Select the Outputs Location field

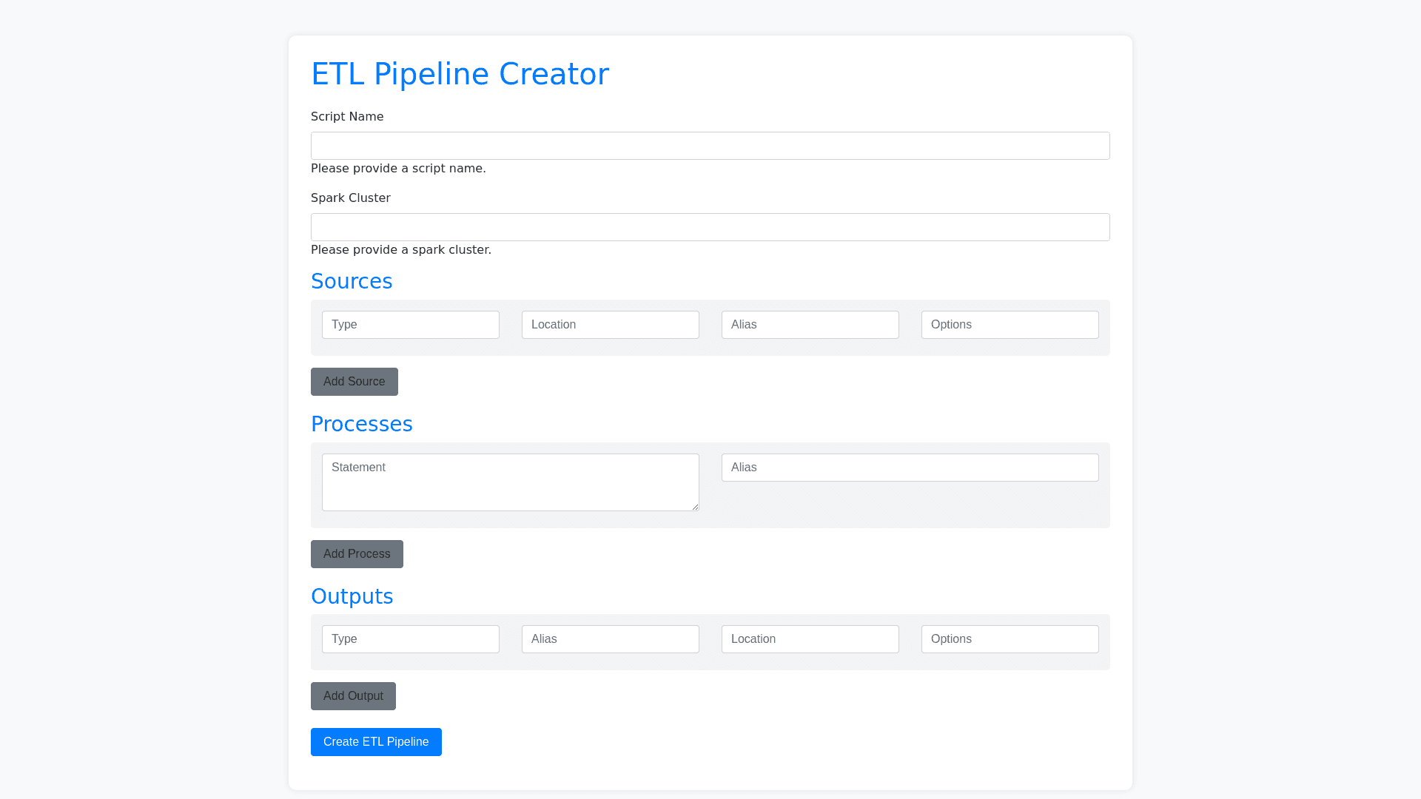(810, 639)
